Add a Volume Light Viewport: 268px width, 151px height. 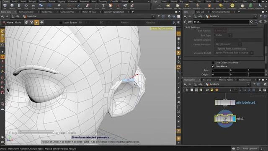pyautogui.click(x=209, y=6)
